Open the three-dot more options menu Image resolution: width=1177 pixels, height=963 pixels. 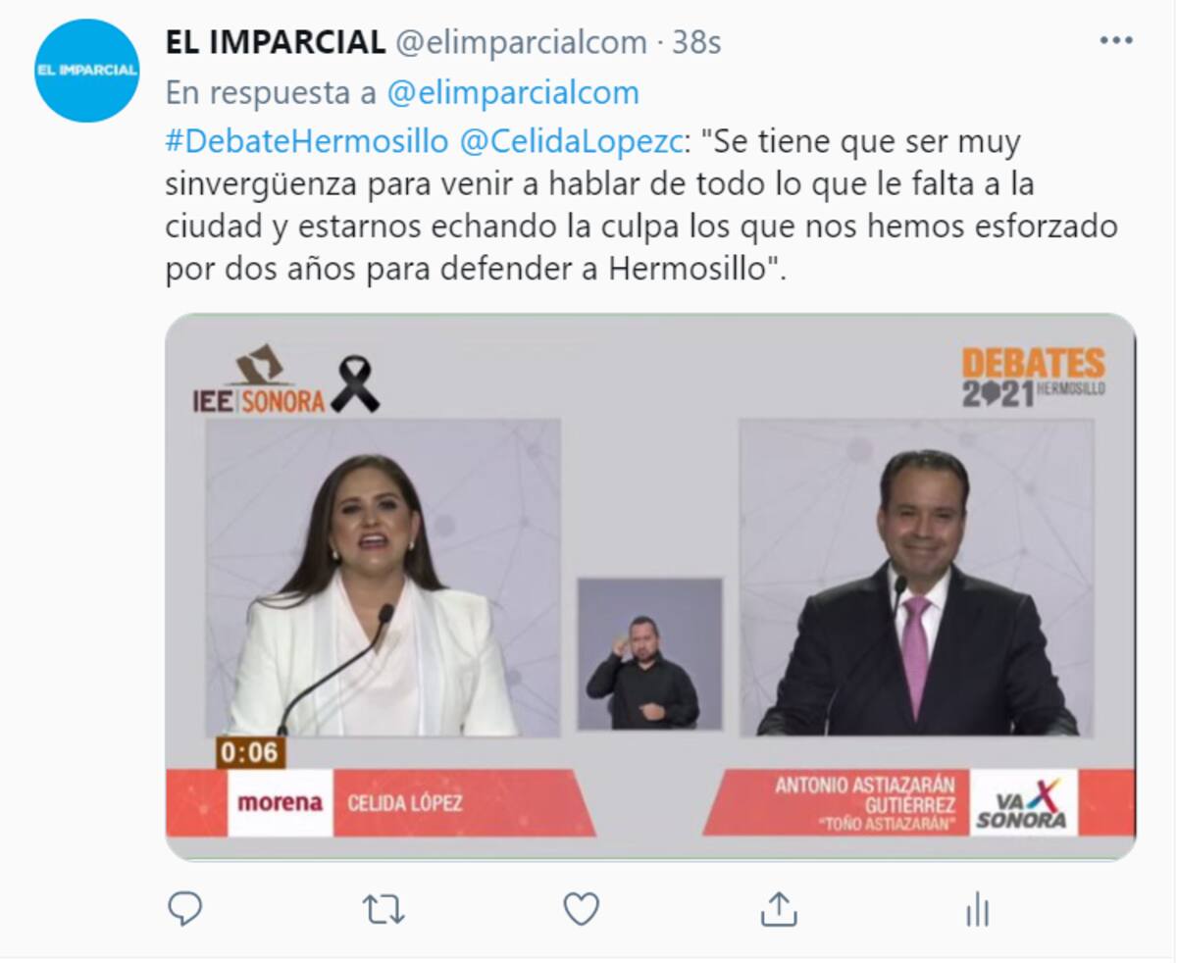[1116, 41]
